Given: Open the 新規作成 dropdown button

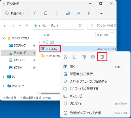Looking at the screenshot, I should point(15,13).
